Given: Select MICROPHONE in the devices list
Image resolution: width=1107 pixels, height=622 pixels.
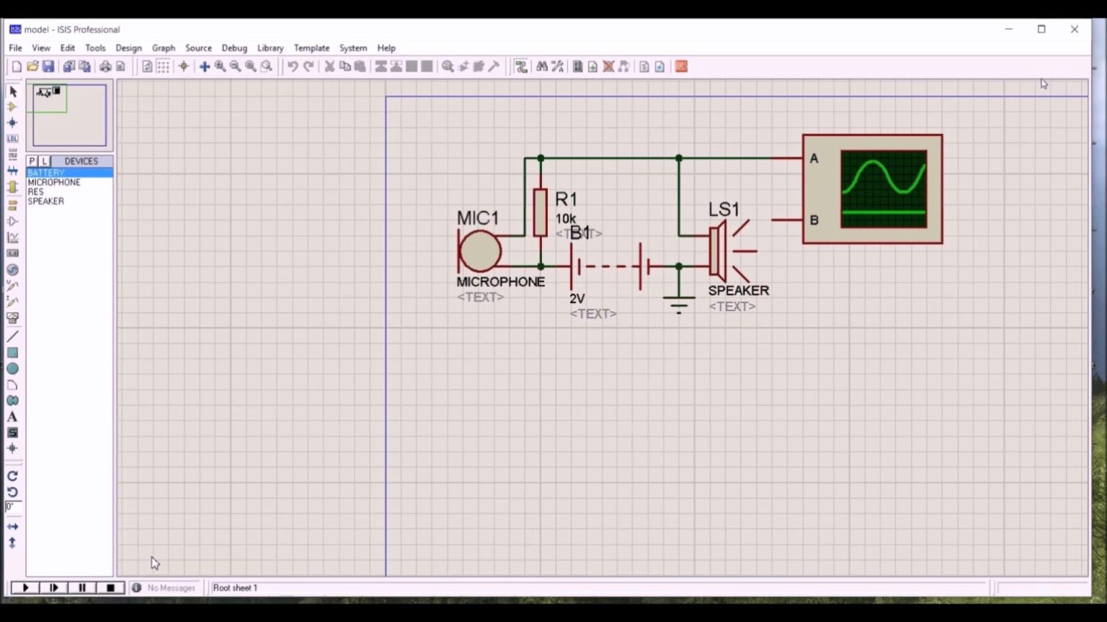Looking at the screenshot, I should click(54, 182).
